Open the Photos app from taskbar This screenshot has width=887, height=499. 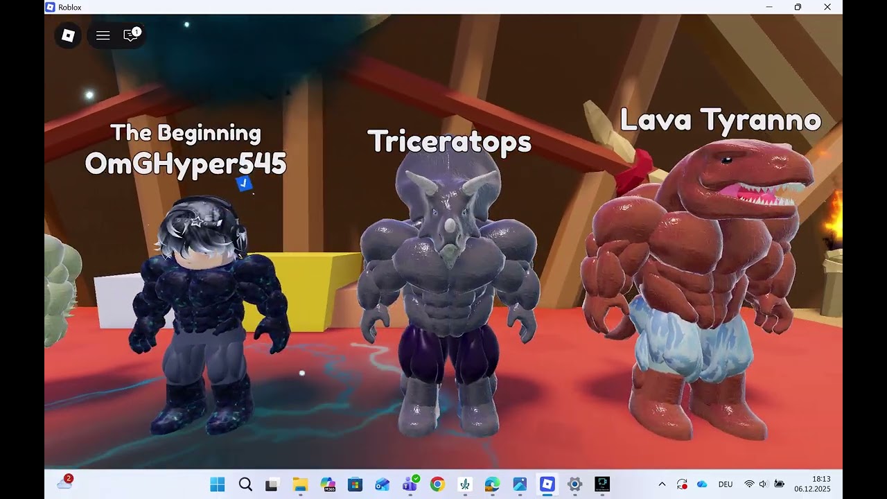(520, 484)
